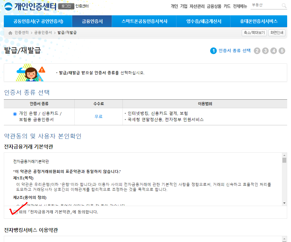Viewport: 291px width, 242px height.
Task: Click 인증센터 link beside 로그인
Action: [x=82, y=6]
